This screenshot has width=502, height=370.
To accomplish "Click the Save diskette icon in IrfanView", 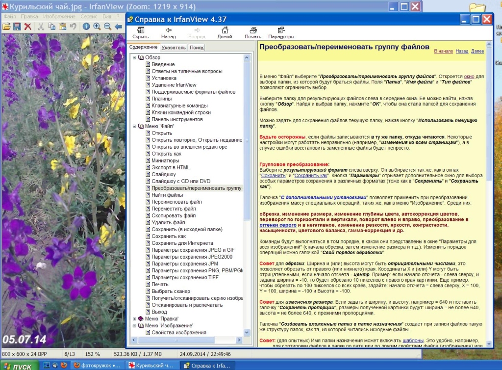I will coord(17,26).
